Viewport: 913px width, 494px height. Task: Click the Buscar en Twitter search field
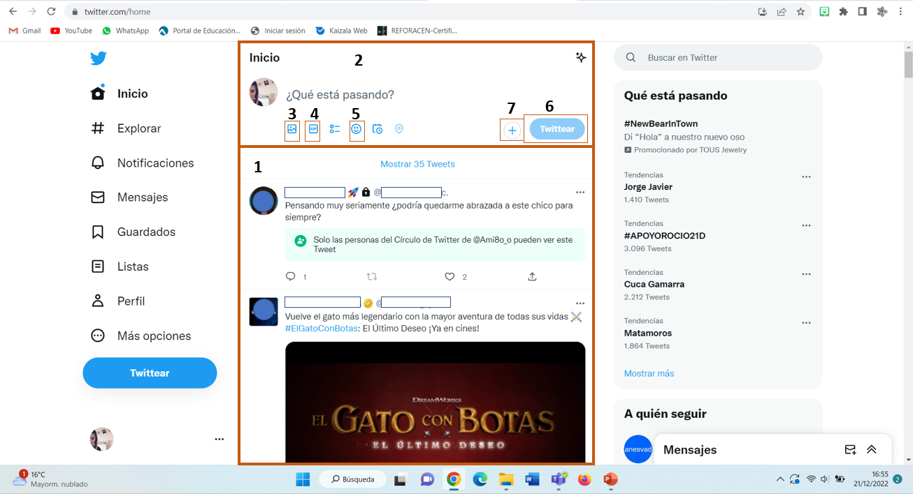pyautogui.click(x=718, y=57)
